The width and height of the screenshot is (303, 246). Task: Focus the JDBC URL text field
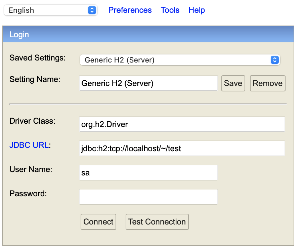[x=182, y=148]
